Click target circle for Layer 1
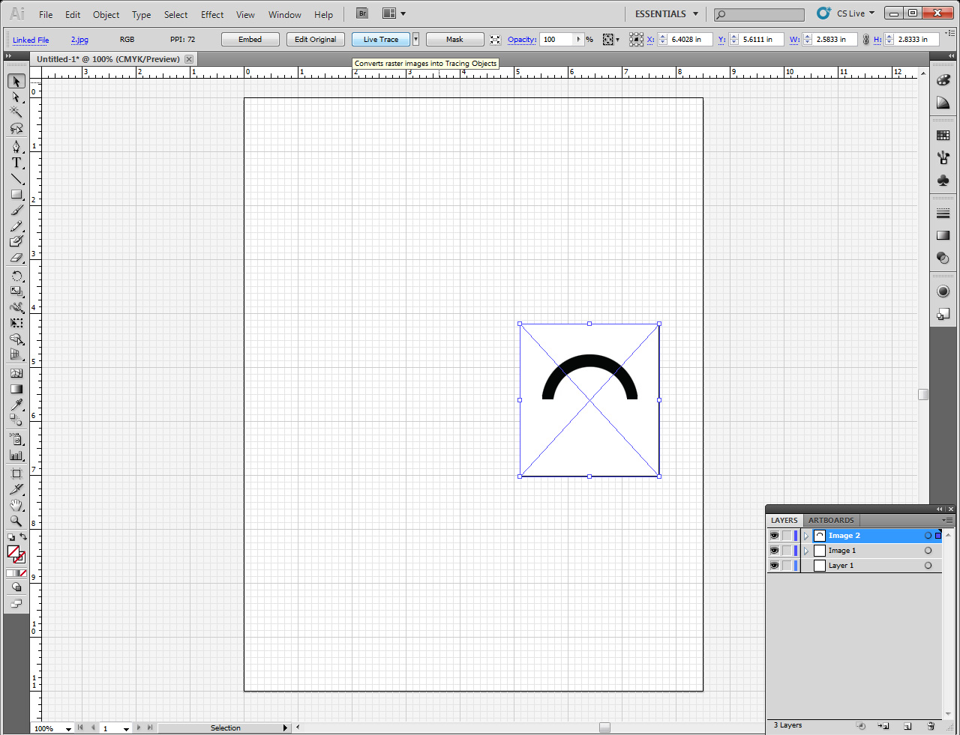960x735 pixels. 928,566
